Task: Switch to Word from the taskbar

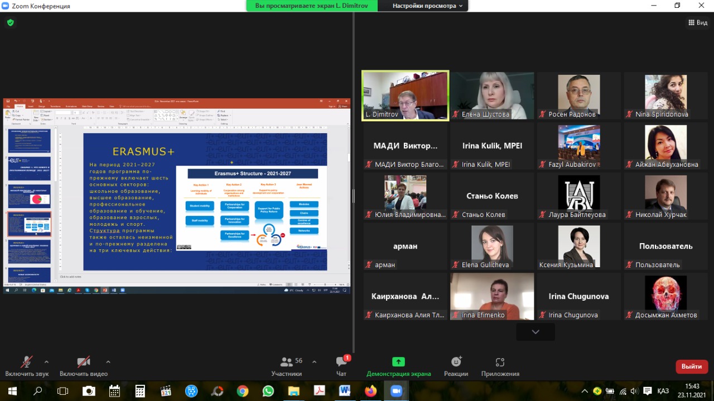Action: [345, 391]
